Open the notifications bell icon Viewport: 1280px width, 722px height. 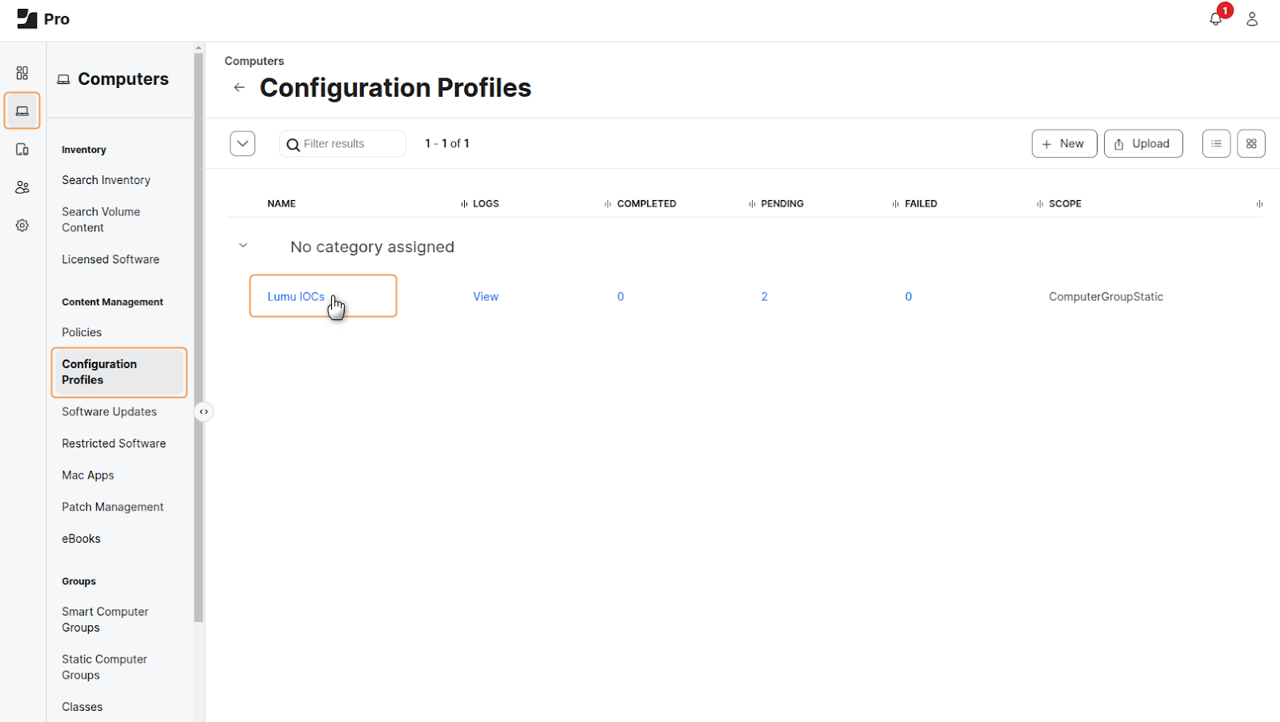1215,19
